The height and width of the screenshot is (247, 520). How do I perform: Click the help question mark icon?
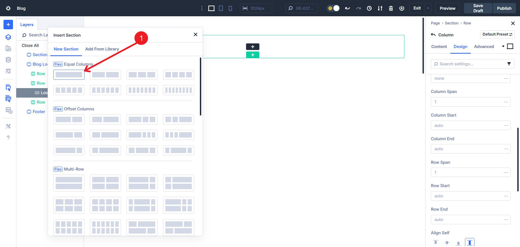(8, 137)
